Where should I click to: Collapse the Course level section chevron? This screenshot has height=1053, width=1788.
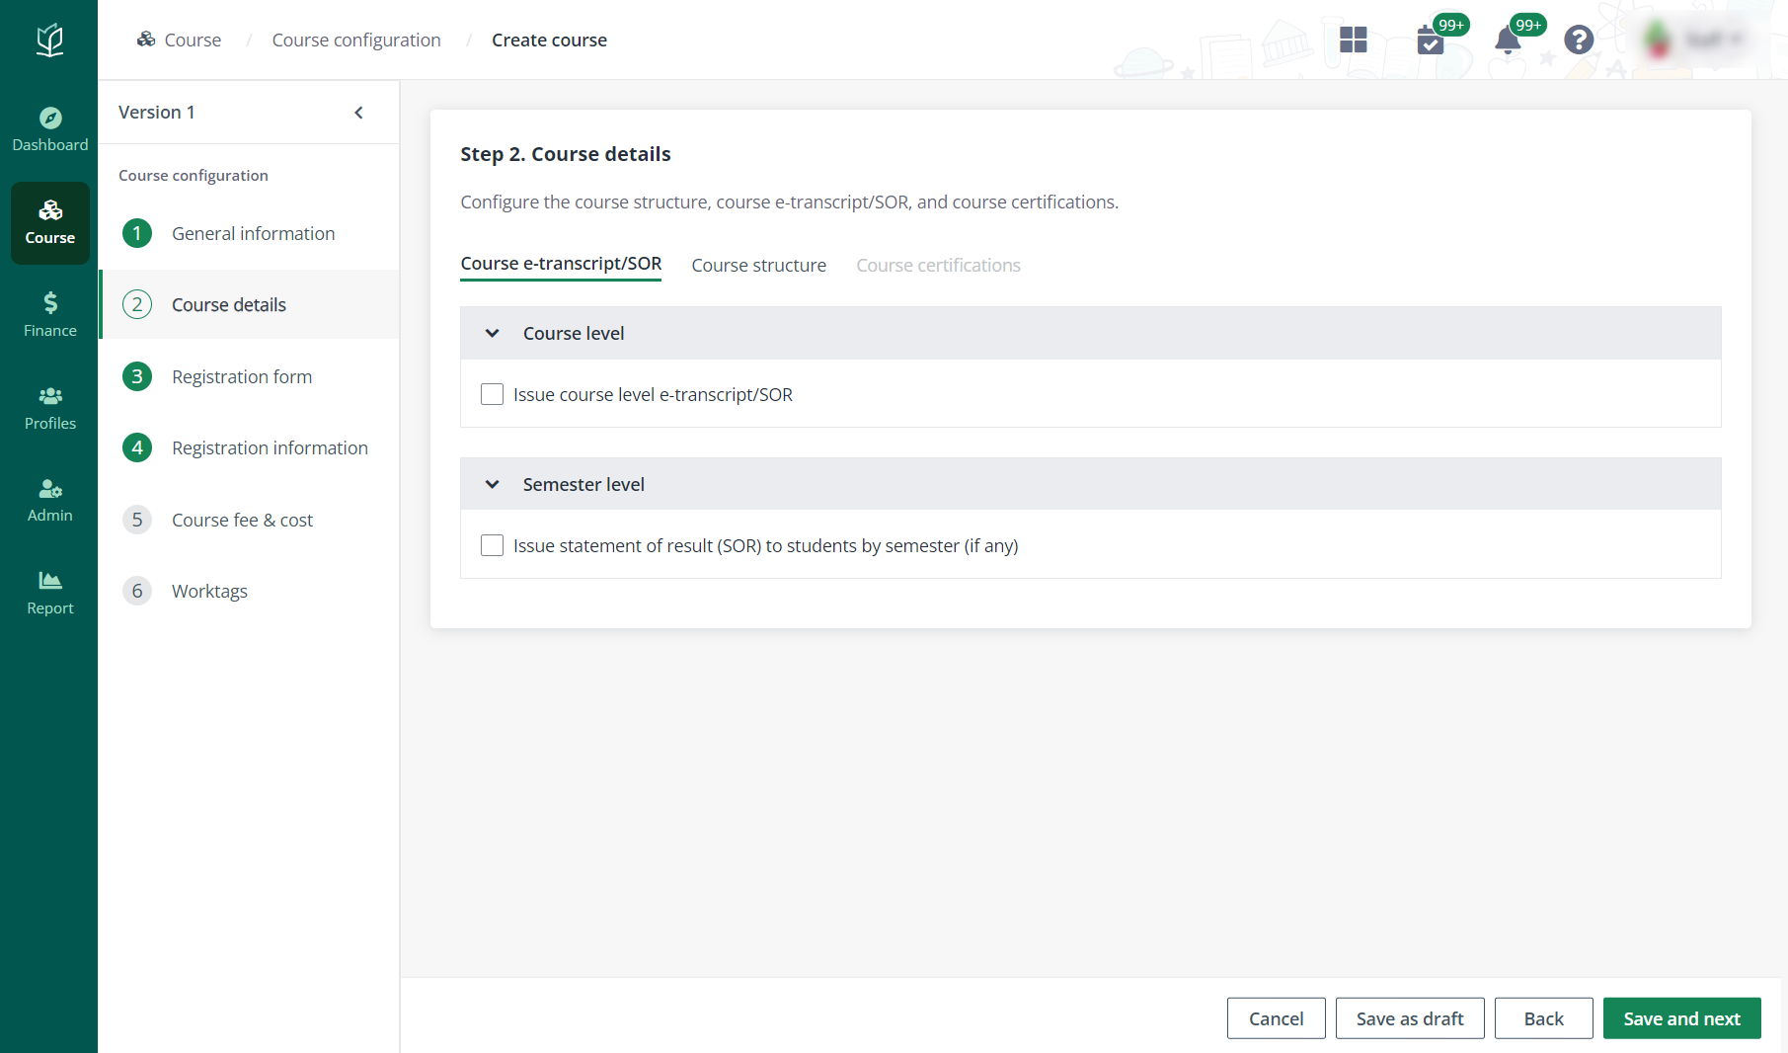(493, 334)
